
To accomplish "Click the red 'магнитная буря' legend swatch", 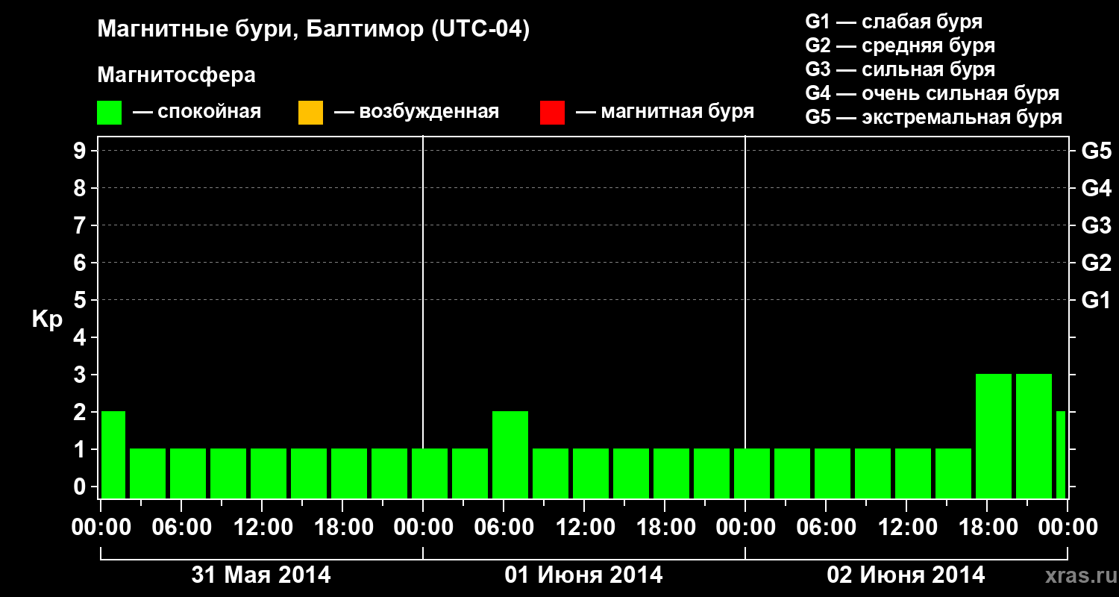I will click(552, 113).
